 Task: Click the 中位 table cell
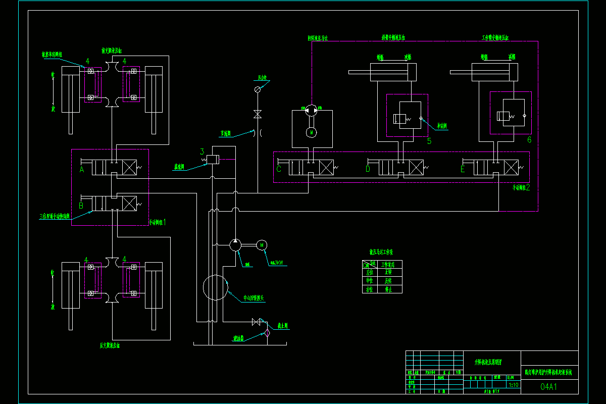(x=369, y=280)
